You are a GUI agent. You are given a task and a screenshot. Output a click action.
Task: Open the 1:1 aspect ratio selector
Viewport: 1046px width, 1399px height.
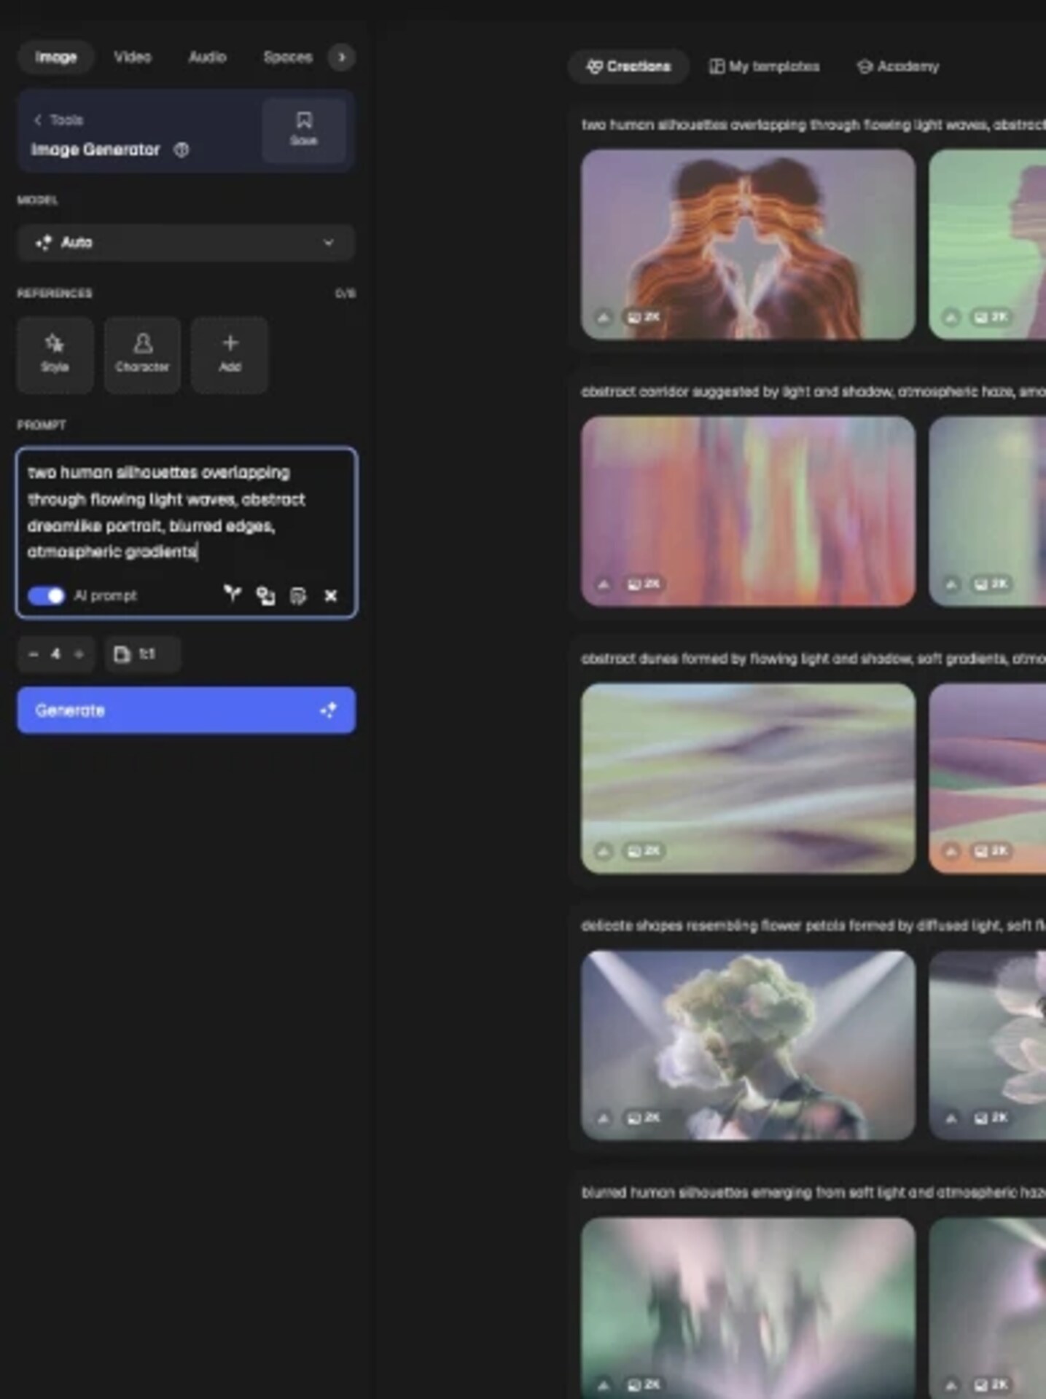point(143,654)
